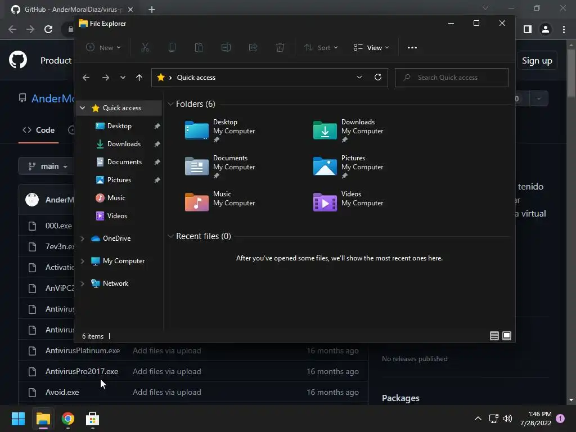
Task: Click the Paste clipboard icon in toolbar
Action: coord(199,47)
